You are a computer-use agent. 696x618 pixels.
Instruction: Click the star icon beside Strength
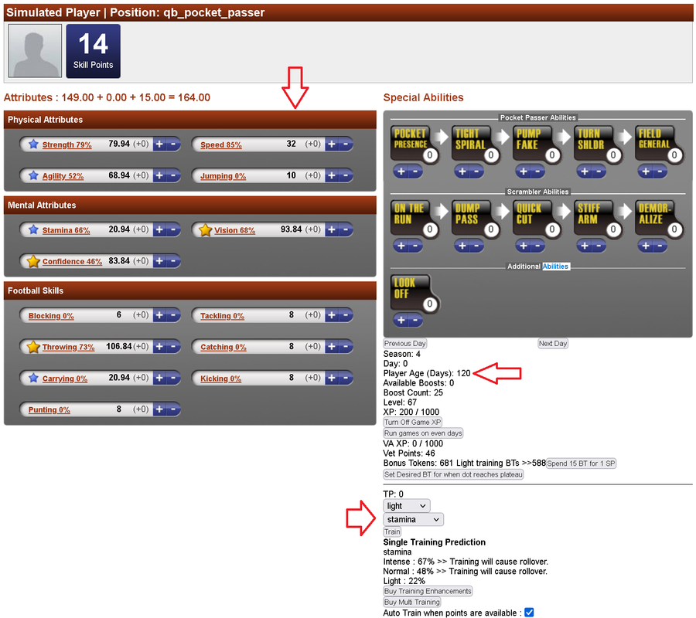click(33, 144)
